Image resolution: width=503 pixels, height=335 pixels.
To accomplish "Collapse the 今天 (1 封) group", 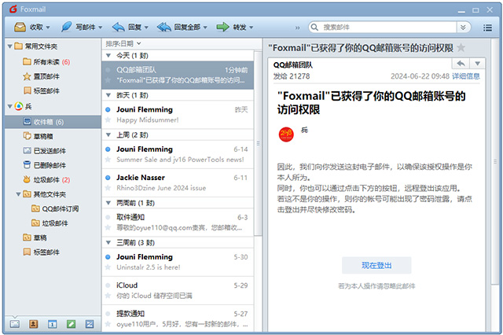I will 108,56.
